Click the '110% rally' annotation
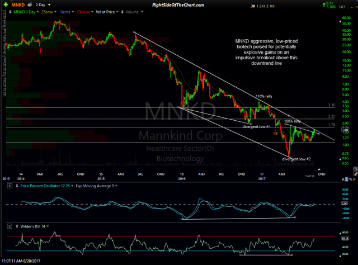Screen dimensions: 358x265 [264, 96]
